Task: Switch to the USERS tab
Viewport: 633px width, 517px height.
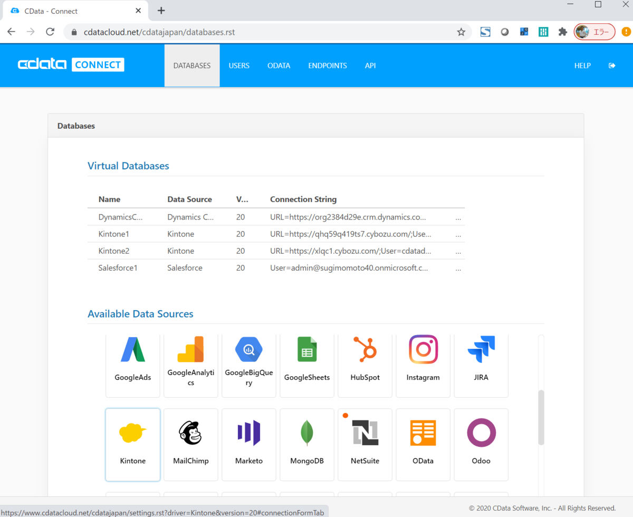Action: point(239,65)
